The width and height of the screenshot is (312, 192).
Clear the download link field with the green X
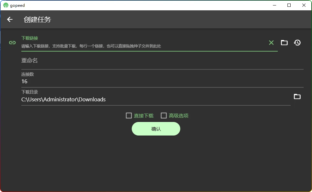pyautogui.click(x=271, y=43)
